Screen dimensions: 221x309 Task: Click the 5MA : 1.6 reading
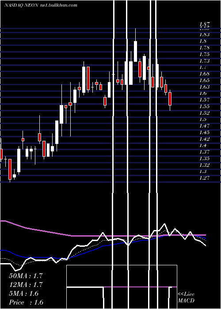click(24, 294)
